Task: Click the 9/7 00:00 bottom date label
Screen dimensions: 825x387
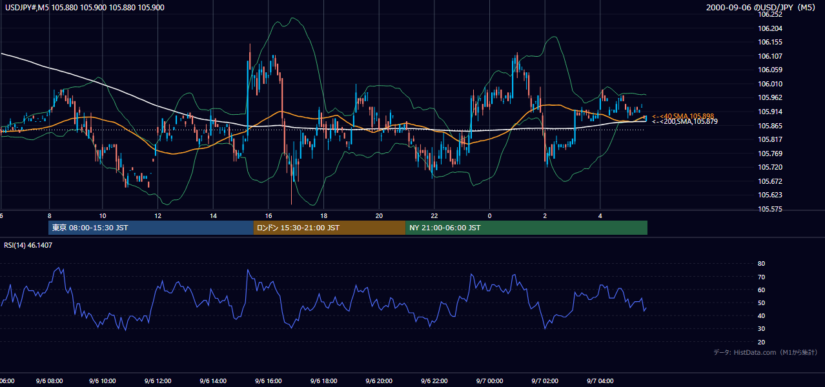Action: [x=490, y=381]
